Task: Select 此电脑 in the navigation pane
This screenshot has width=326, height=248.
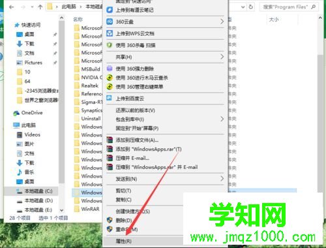Action: coord(28,125)
